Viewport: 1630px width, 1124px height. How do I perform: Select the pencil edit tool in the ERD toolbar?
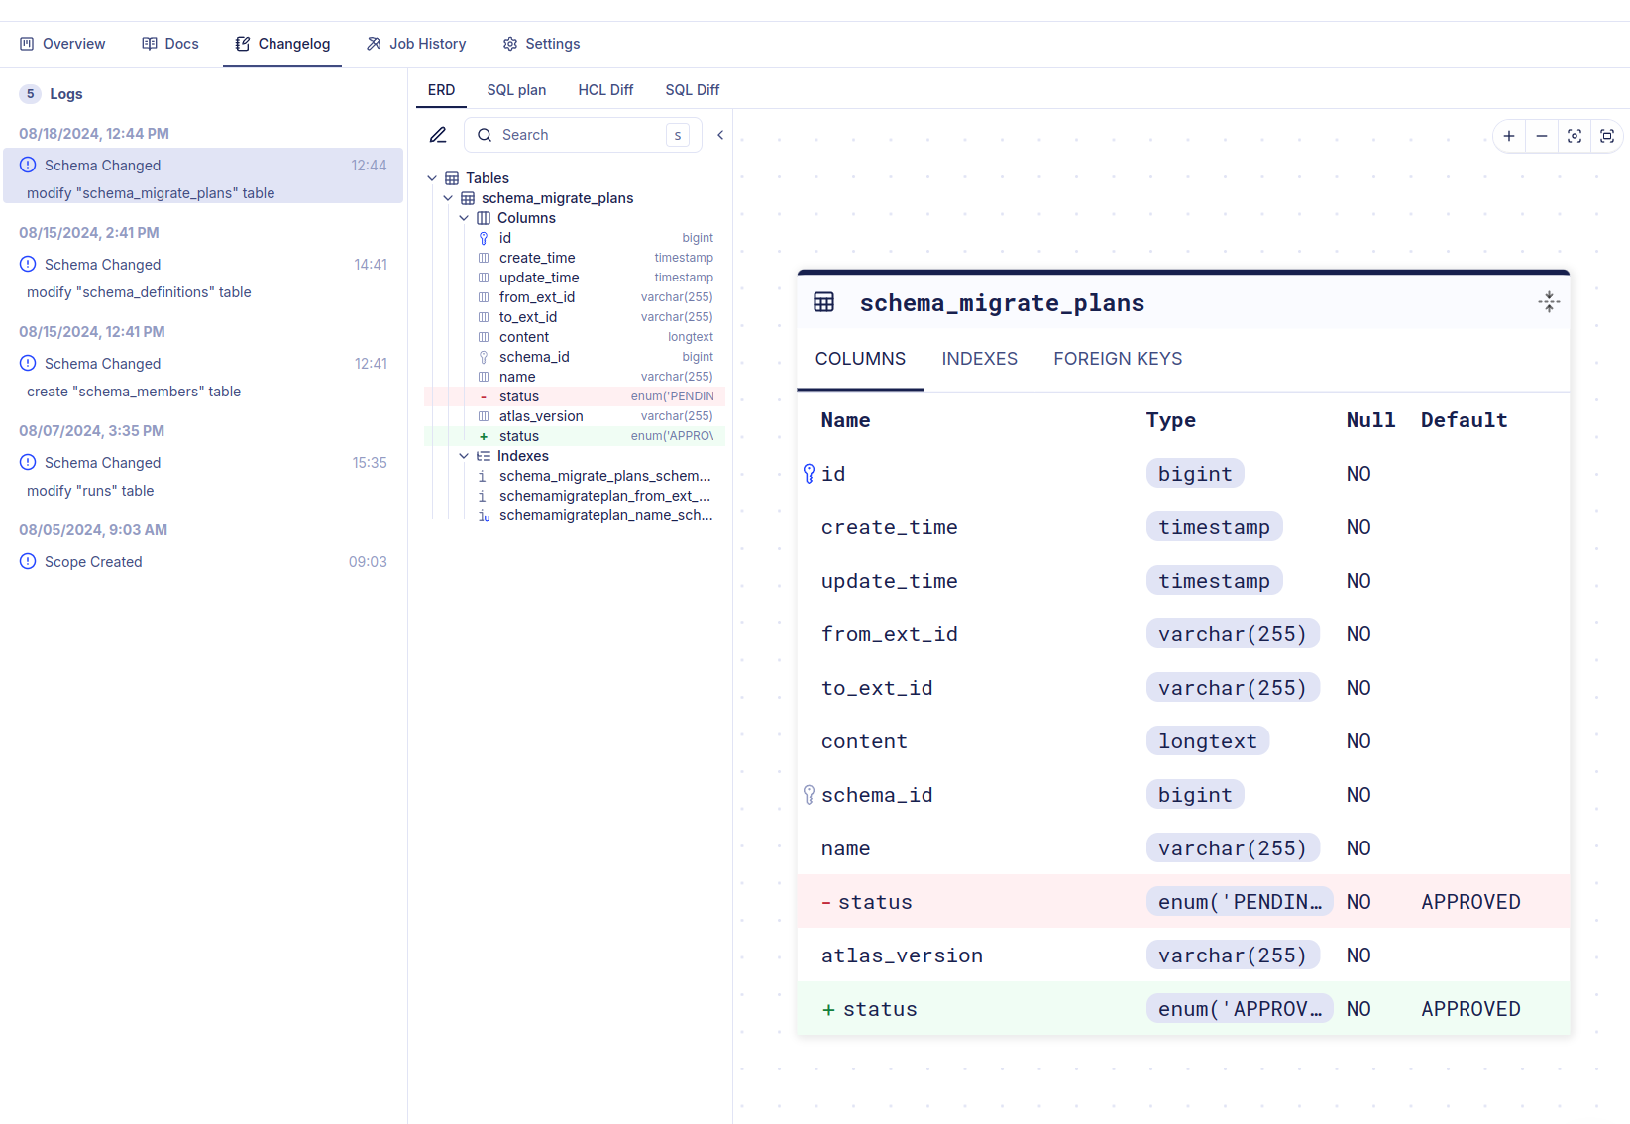click(x=438, y=134)
